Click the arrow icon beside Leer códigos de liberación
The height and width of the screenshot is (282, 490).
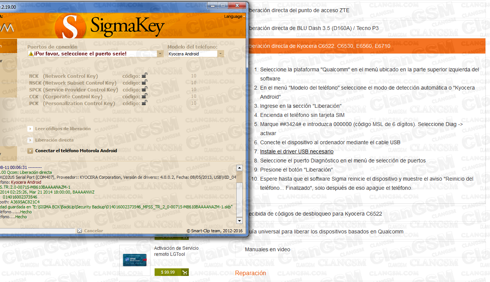click(x=30, y=129)
